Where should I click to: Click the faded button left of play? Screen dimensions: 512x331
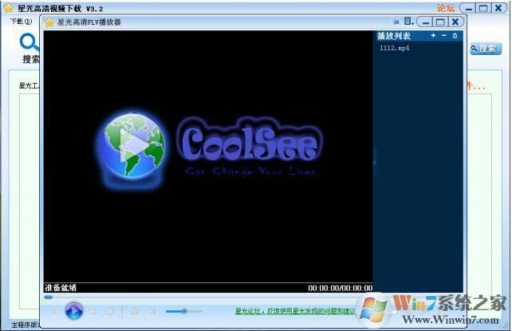[x=57, y=311]
